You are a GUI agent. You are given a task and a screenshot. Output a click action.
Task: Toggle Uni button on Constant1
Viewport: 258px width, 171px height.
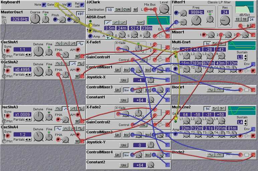(x=124, y=100)
